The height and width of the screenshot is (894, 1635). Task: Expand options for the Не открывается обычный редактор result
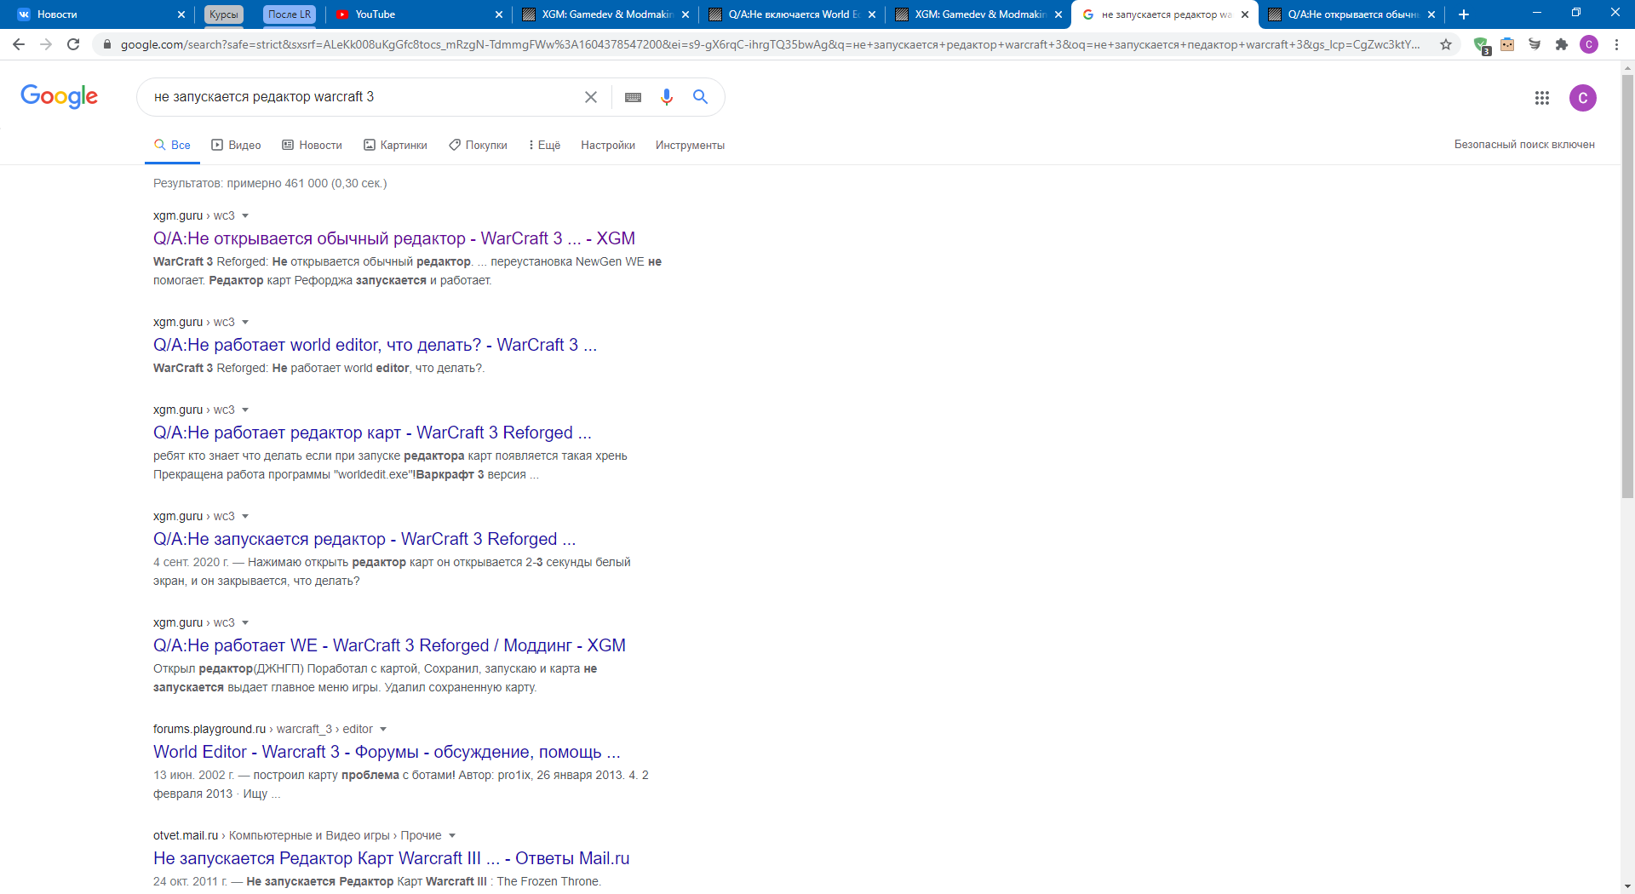tap(245, 216)
